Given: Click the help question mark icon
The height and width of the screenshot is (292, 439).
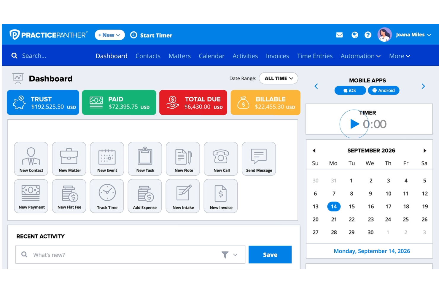Looking at the screenshot, I should point(368,35).
